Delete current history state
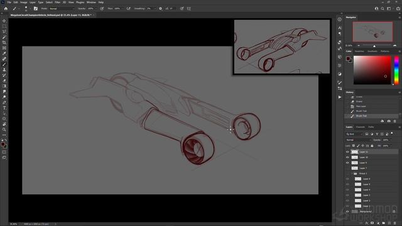 click(395, 121)
